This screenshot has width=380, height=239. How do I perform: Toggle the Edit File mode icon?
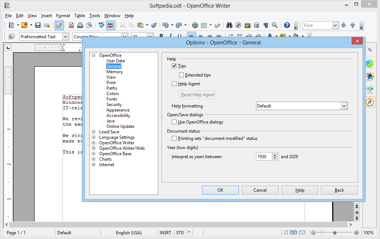click(59, 25)
